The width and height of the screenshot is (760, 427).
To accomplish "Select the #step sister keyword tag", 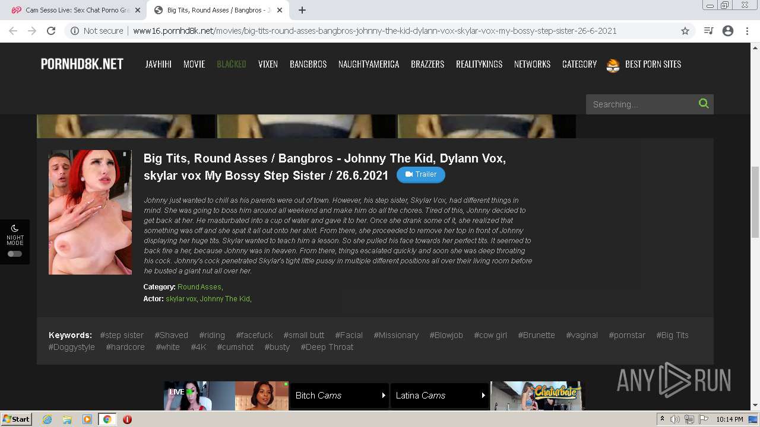I will click(122, 335).
